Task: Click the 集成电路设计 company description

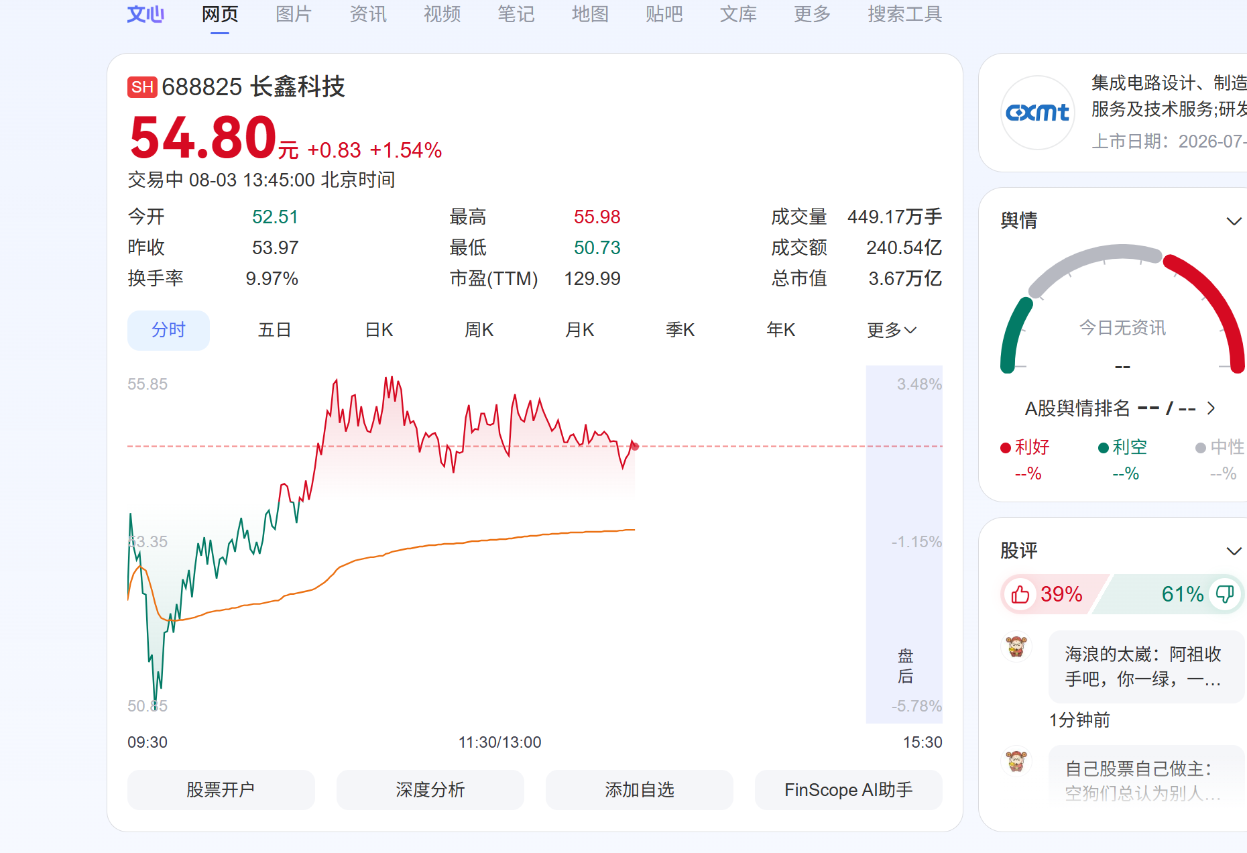Action: point(1169,96)
